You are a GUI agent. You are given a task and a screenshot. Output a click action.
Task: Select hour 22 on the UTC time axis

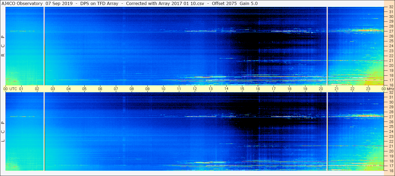point(352,89)
